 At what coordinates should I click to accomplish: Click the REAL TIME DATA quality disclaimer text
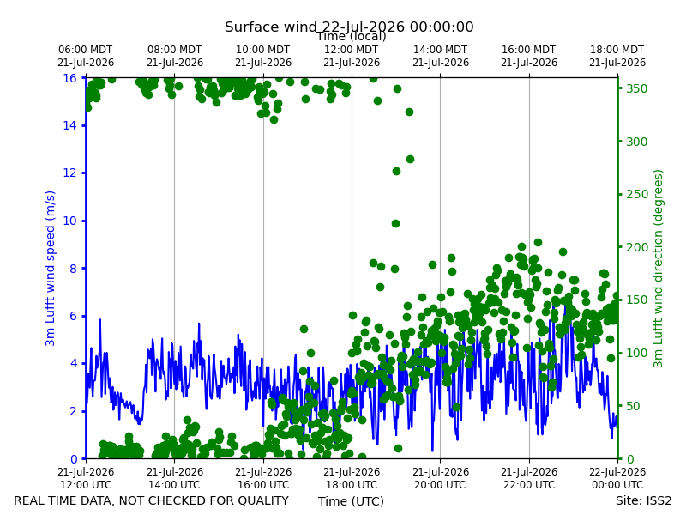[x=152, y=500]
